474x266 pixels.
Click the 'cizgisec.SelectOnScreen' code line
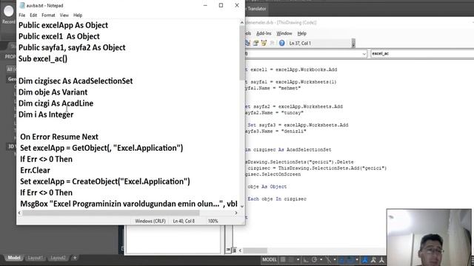pos(273,174)
